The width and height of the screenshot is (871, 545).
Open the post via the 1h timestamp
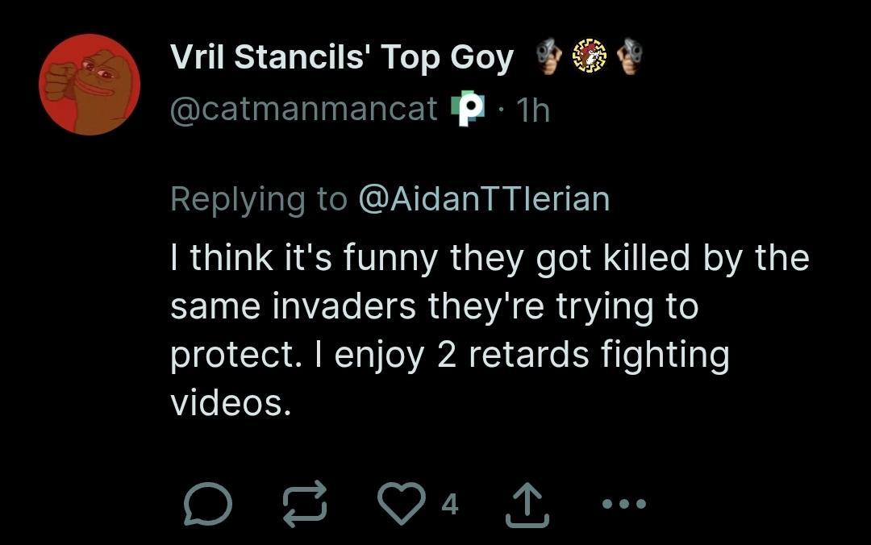(533, 110)
